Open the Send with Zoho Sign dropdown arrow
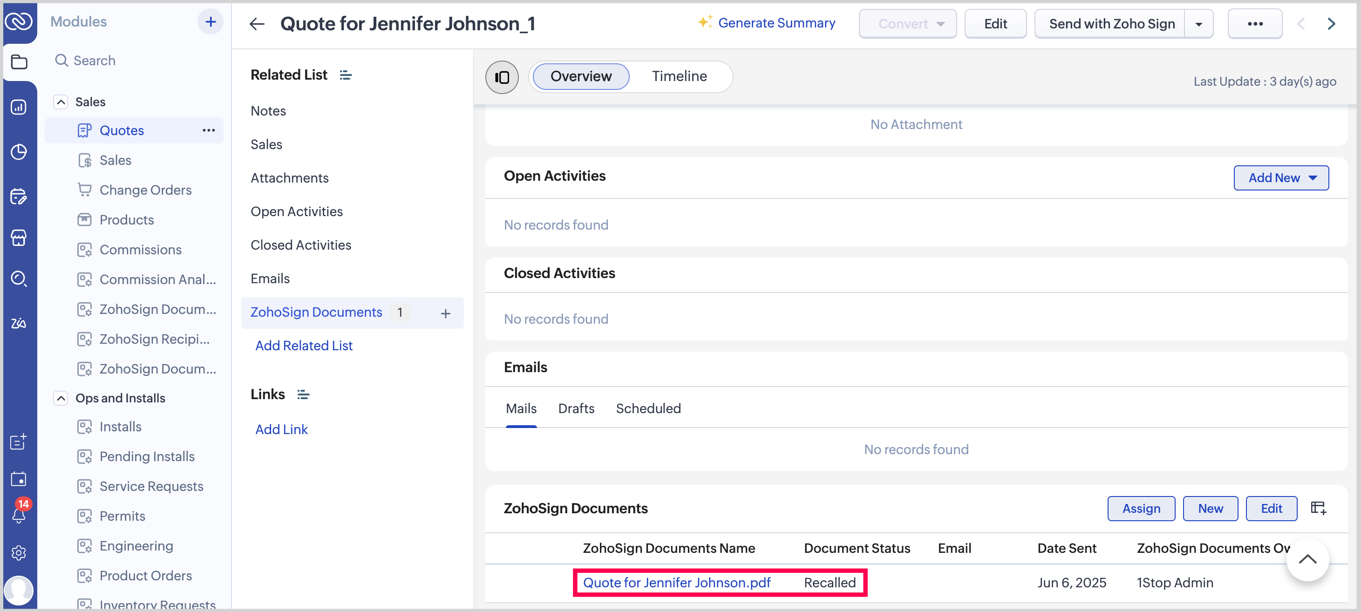This screenshot has width=1361, height=612. click(1199, 24)
